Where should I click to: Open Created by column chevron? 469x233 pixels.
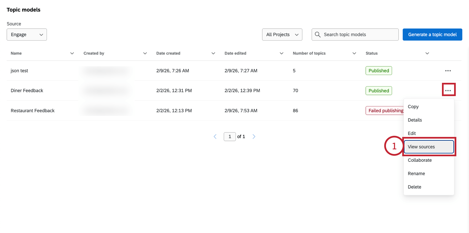coord(145,53)
